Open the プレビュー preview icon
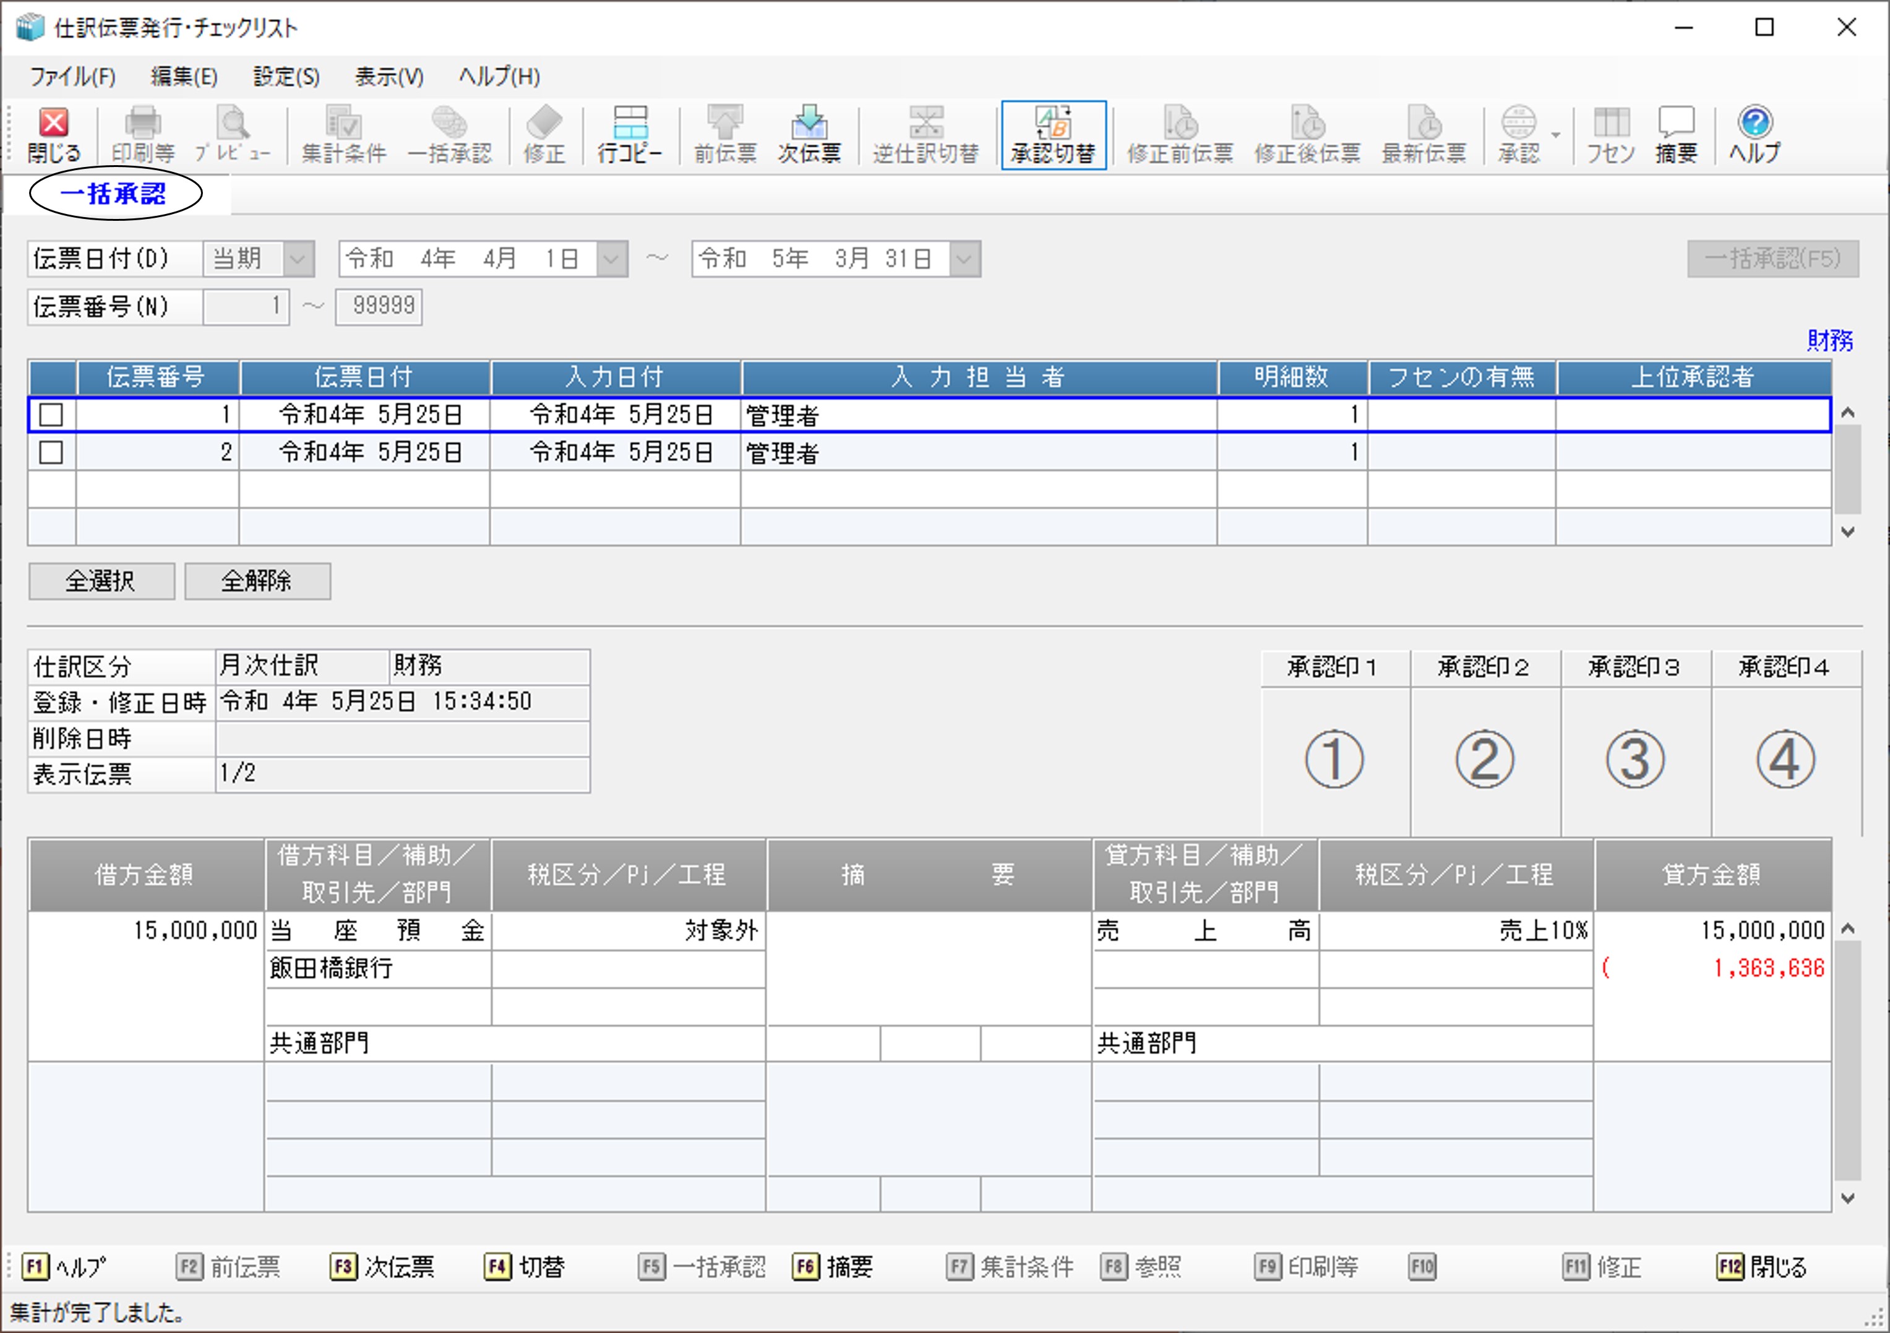This screenshot has height=1333, width=1890. point(233,135)
